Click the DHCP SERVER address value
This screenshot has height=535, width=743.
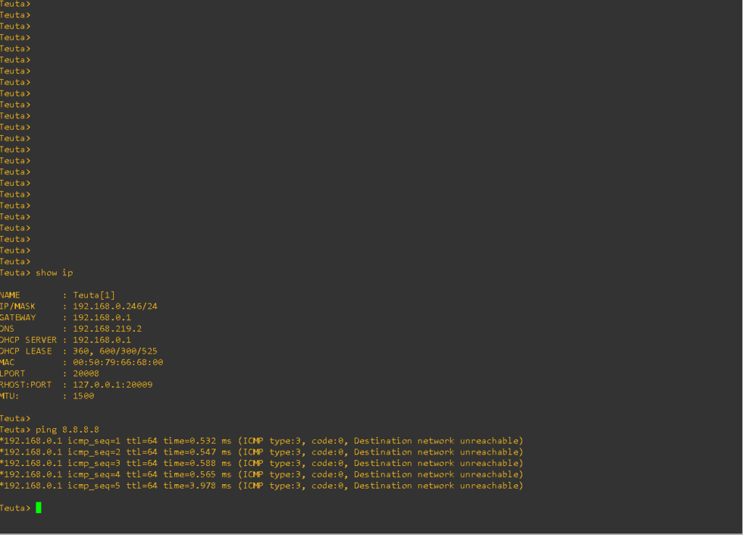[102, 340]
